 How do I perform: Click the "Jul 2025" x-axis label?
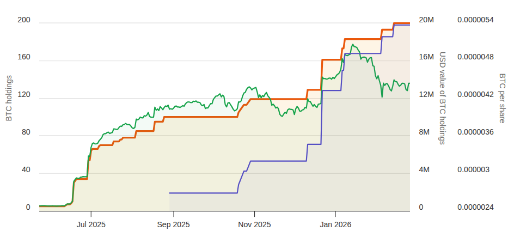(x=91, y=224)
